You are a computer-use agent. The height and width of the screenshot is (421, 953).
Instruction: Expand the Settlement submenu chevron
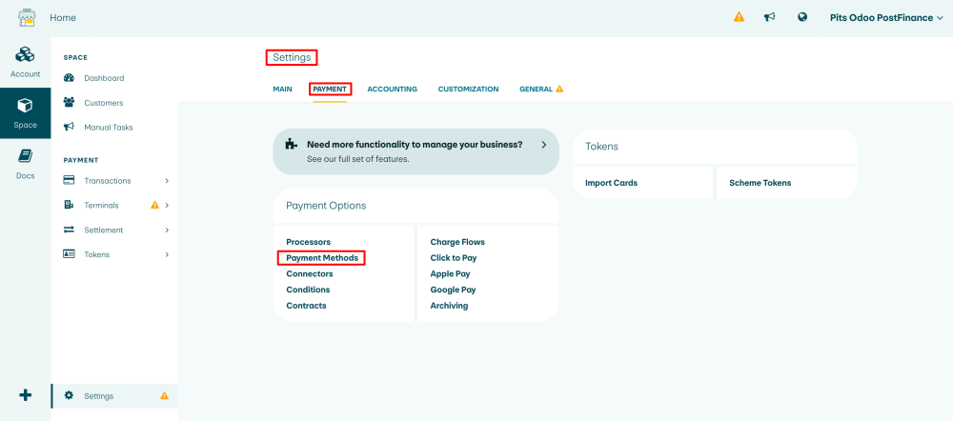[x=167, y=231]
